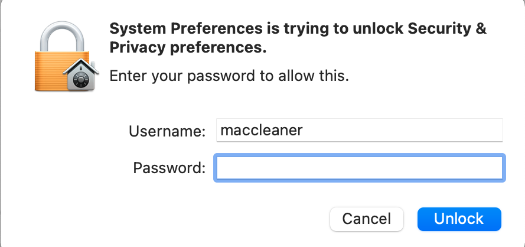Click inside the Username field
This screenshot has width=525, height=247.
pyautogui.click(x=359, y=130)
